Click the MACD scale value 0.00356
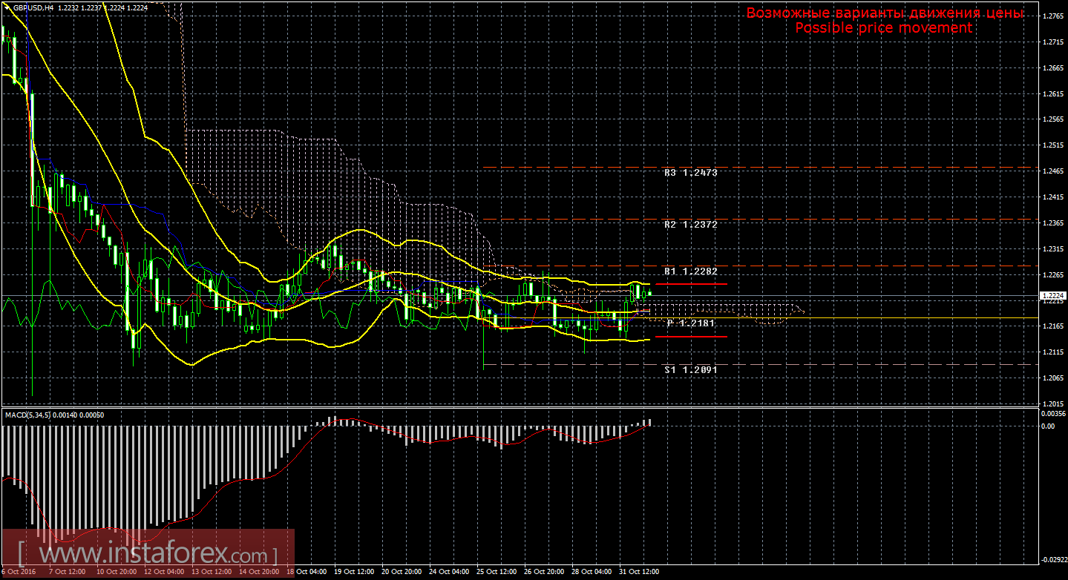1068x580 pixels. pos(1054,413)
